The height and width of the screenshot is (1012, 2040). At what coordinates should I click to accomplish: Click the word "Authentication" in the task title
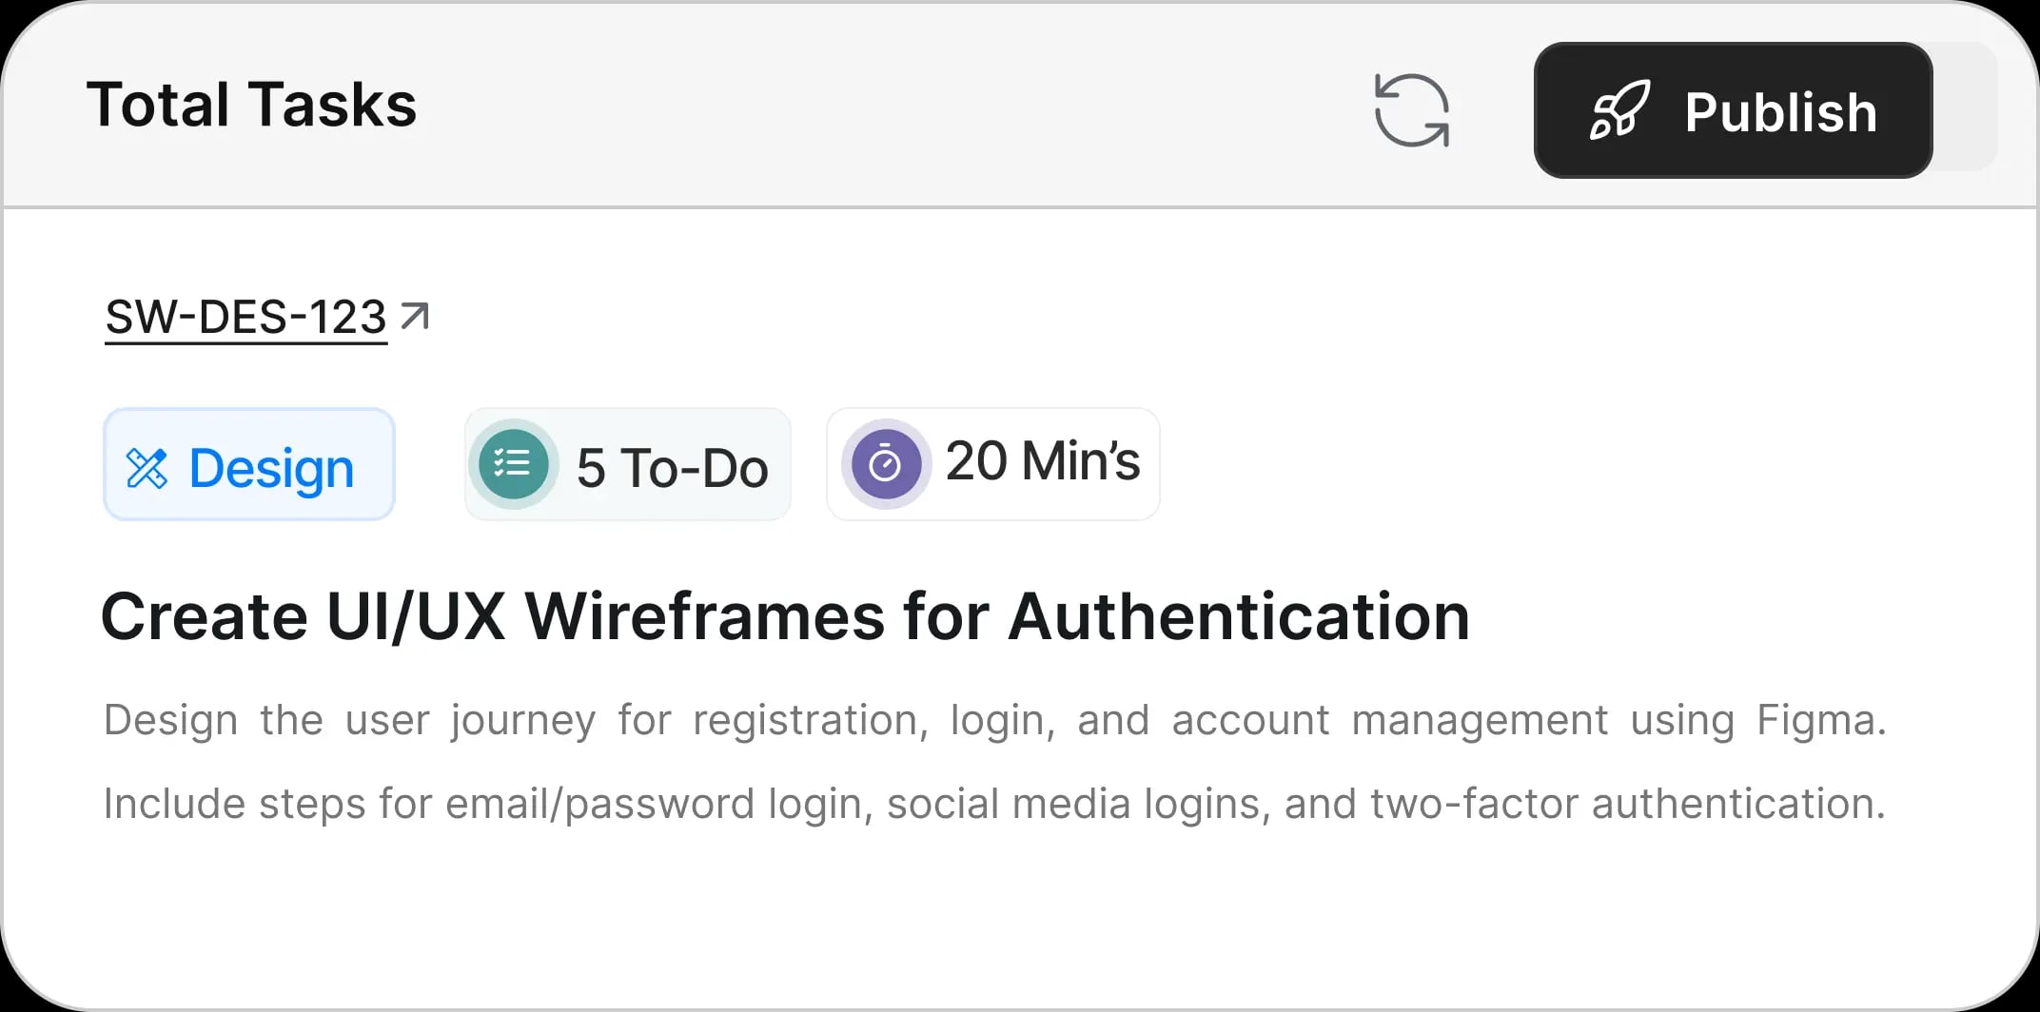(1239, 616)
